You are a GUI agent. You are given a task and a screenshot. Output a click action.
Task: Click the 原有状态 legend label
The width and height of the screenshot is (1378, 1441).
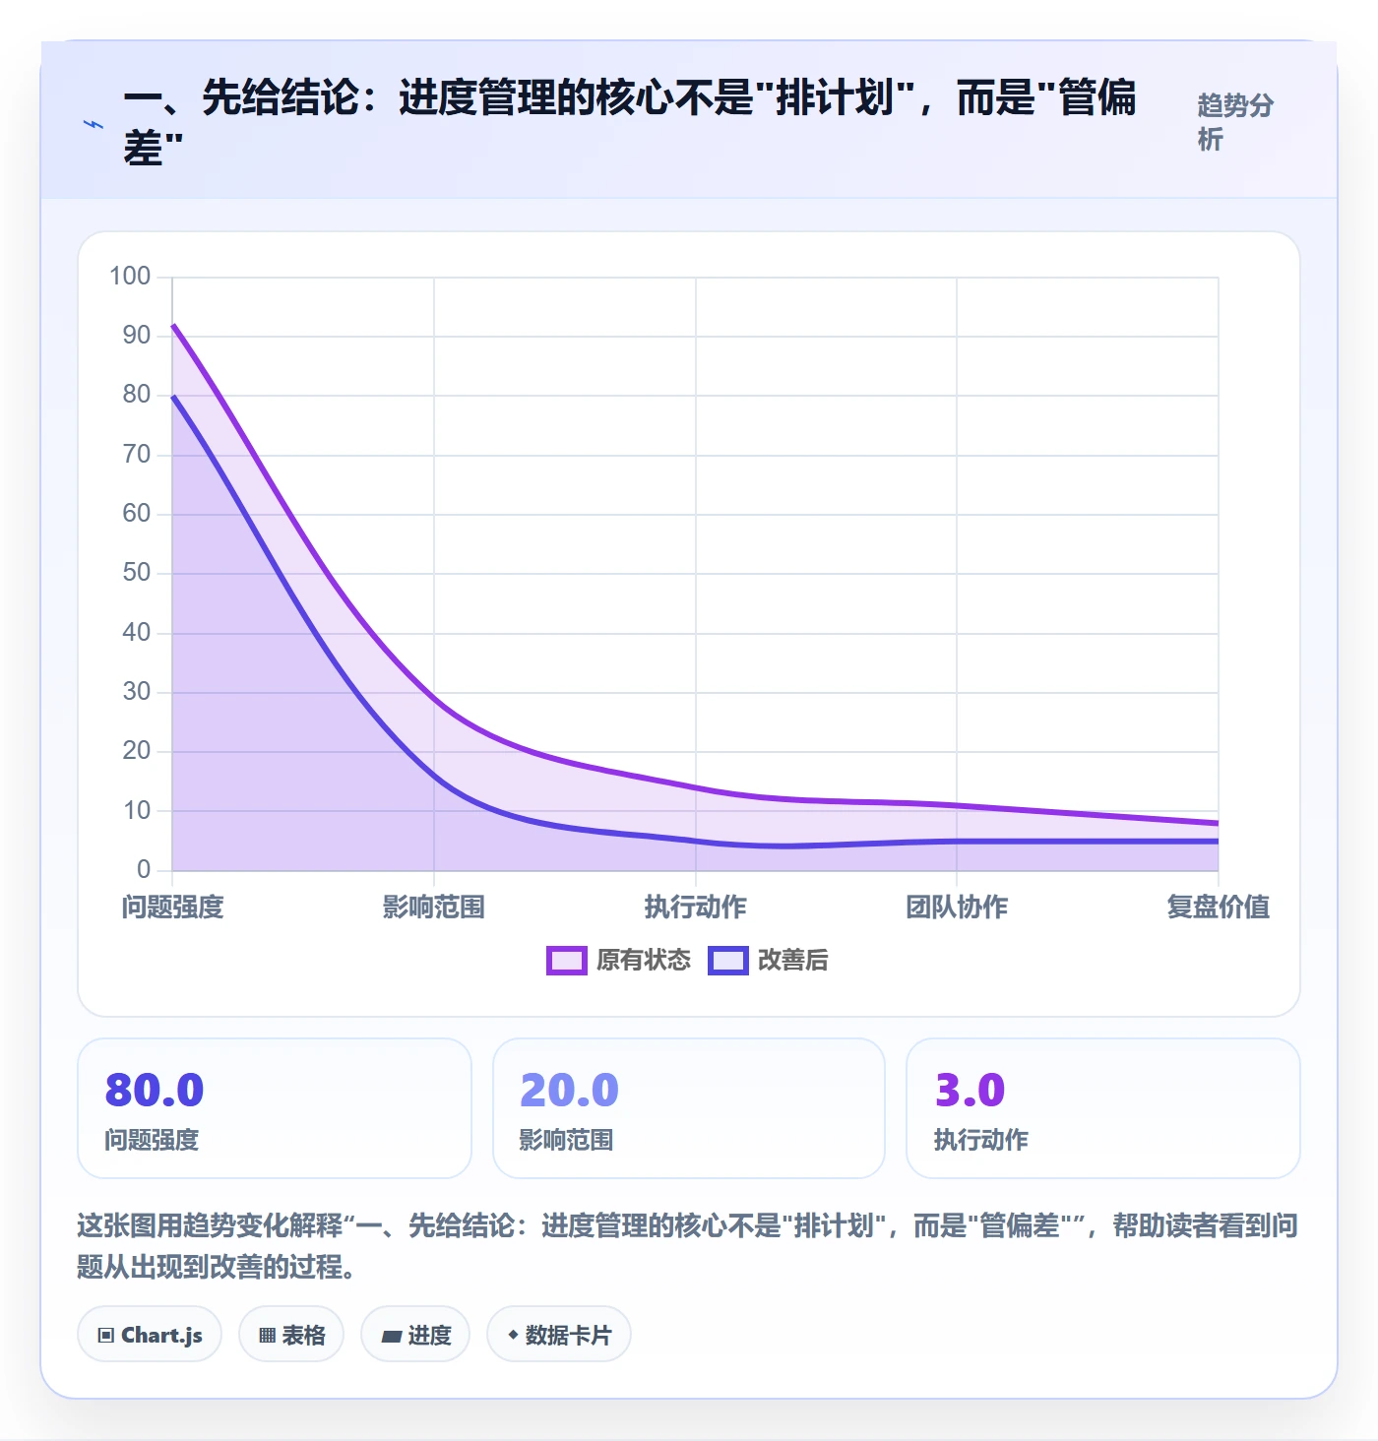[644, 960]
